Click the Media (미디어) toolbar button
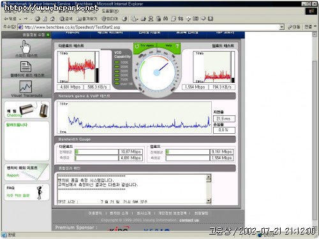This screenshot has height=239, width=319. [x=110, y=18]
